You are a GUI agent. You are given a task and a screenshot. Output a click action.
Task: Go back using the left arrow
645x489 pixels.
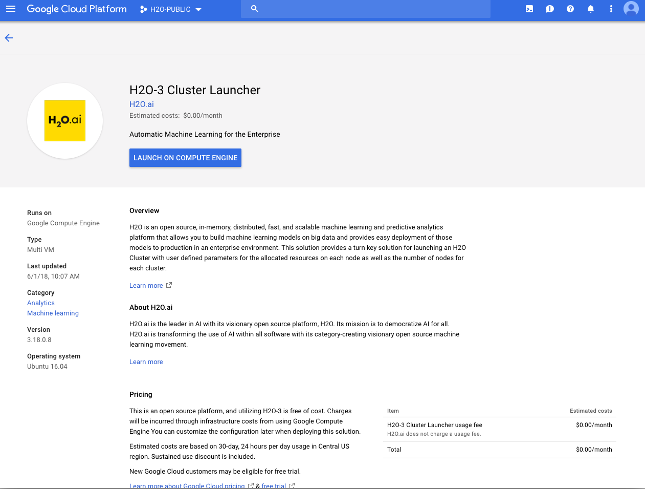click(x=9, y=38)
